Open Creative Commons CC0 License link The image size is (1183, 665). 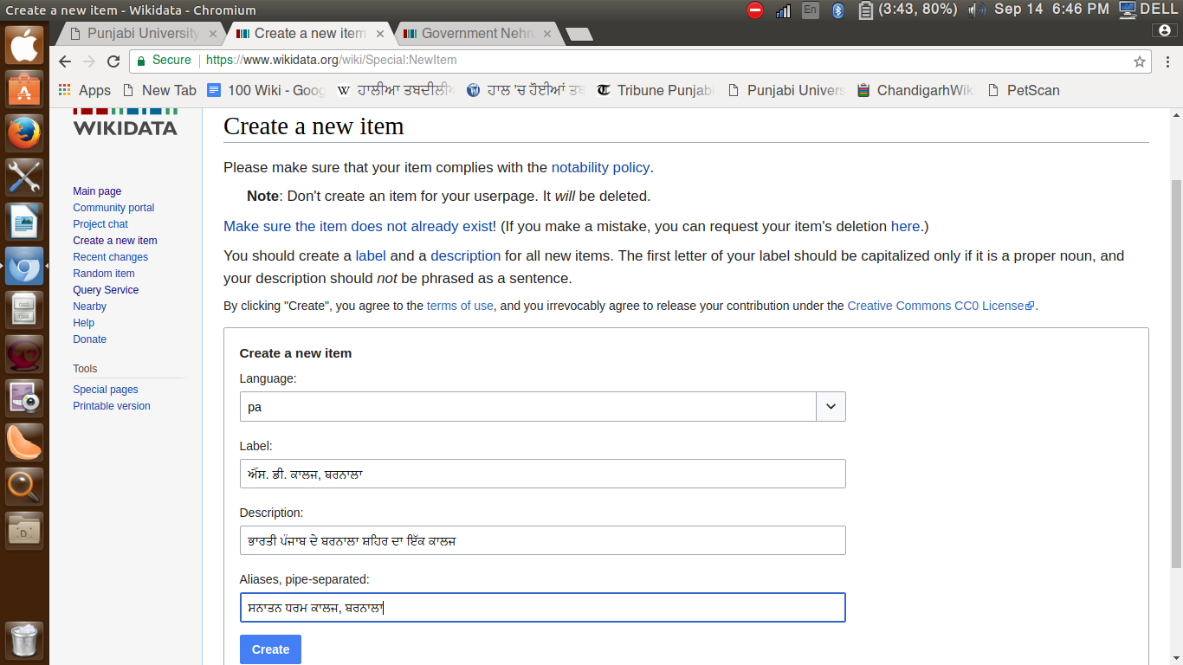(941, 306)
